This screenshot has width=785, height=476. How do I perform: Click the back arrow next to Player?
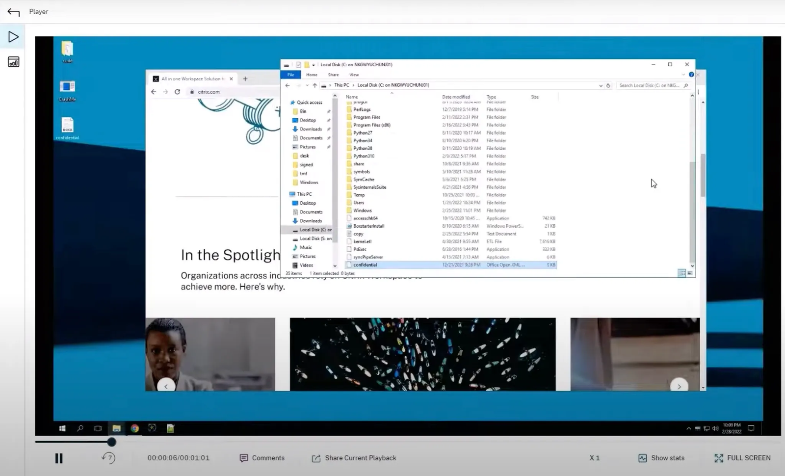(14, 12)
